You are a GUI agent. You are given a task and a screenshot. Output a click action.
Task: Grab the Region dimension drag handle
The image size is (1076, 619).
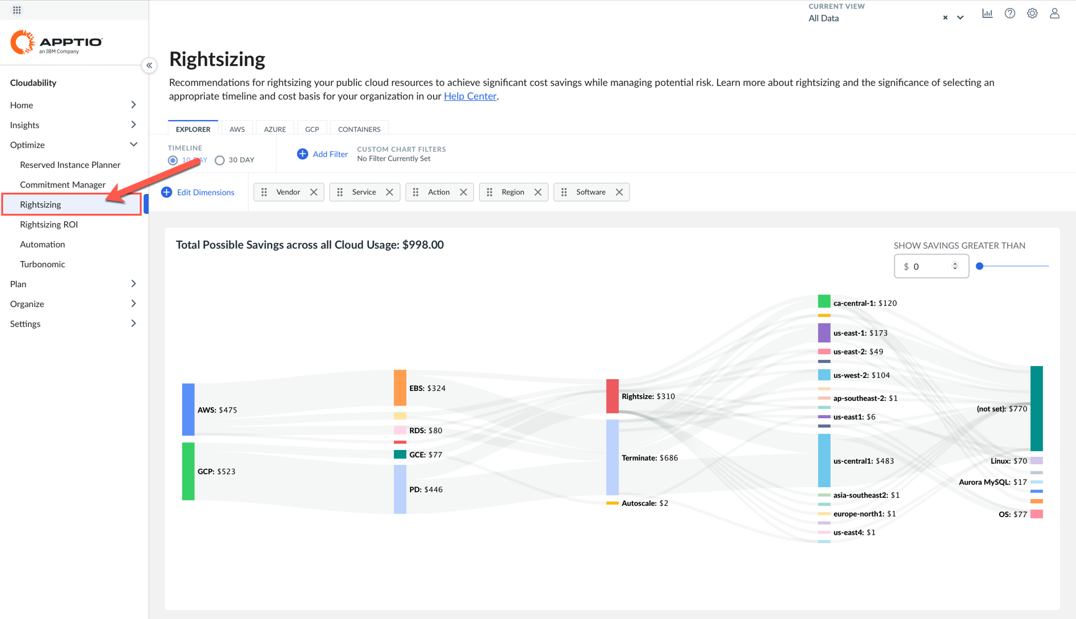490,192
